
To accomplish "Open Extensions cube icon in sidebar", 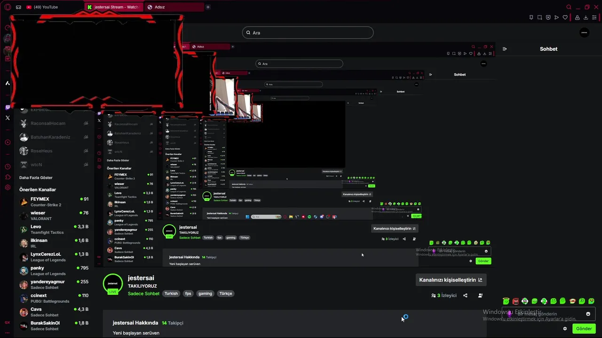I will click(x=8, y=177).
